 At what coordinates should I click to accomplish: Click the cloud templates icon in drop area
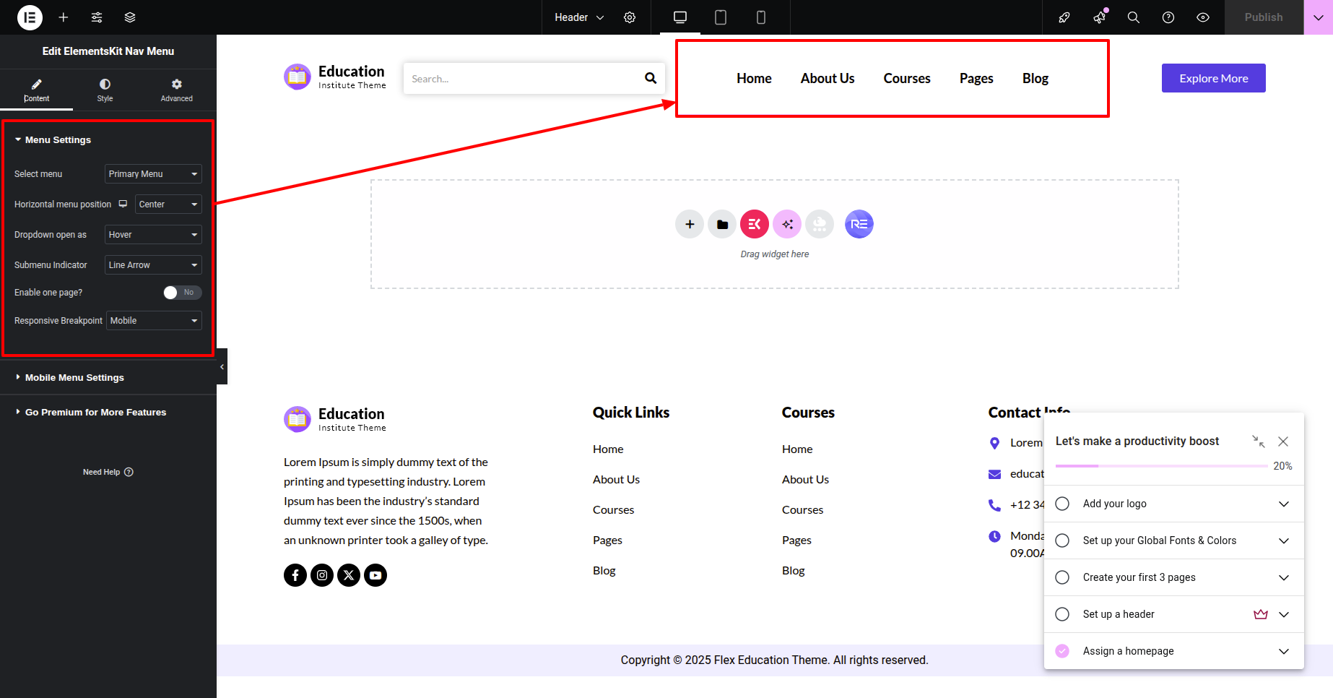[x=820, y=224]
